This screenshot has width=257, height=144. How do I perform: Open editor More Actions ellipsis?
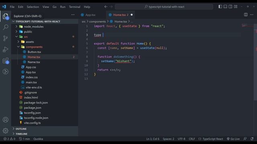coord(252,15)
